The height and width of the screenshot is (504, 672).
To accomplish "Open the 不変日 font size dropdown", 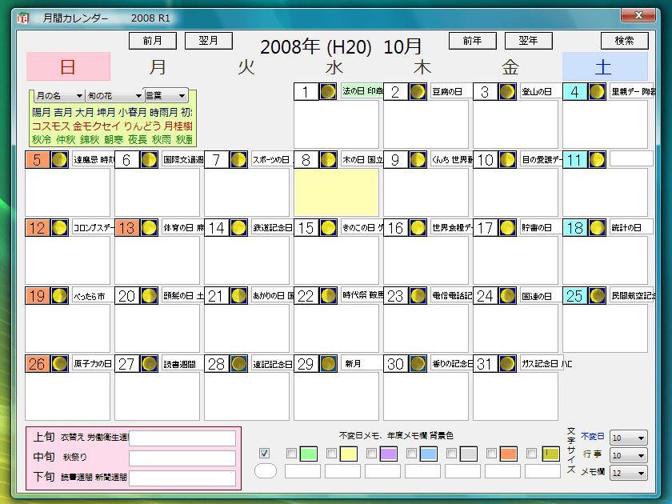I will [628, 438].
